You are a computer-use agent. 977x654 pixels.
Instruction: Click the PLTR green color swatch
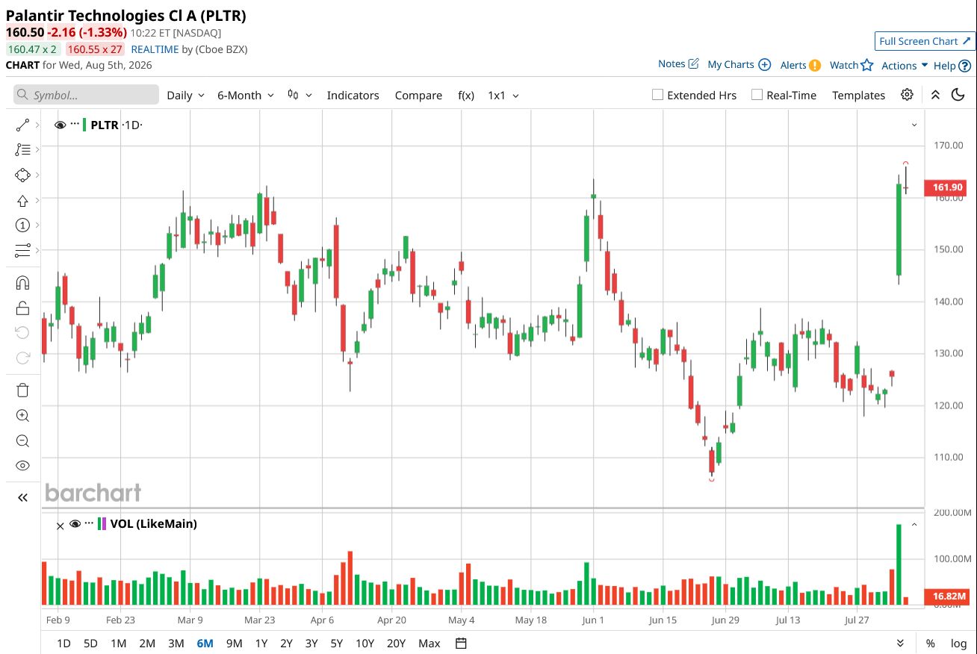click(84, 125)
